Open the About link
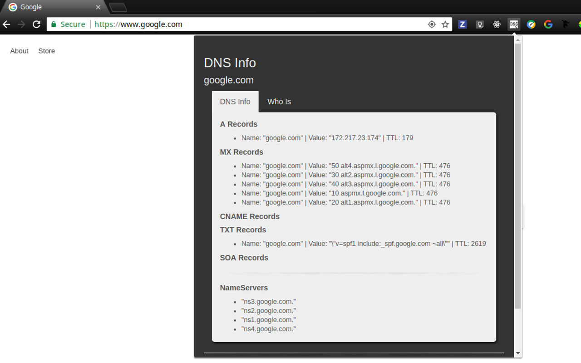 point(19,51)
